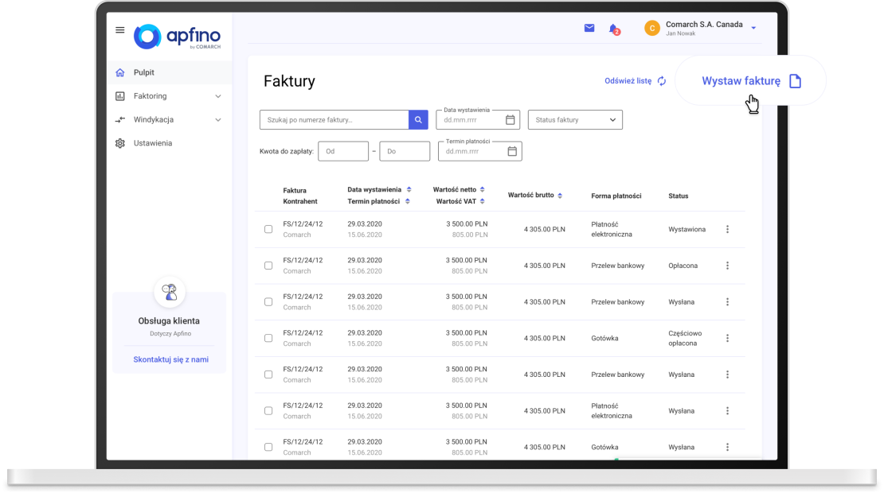Open three-dot menu for Opłacona invoice
The width and height of the screenshot is (884, 493).
point(727,266)
